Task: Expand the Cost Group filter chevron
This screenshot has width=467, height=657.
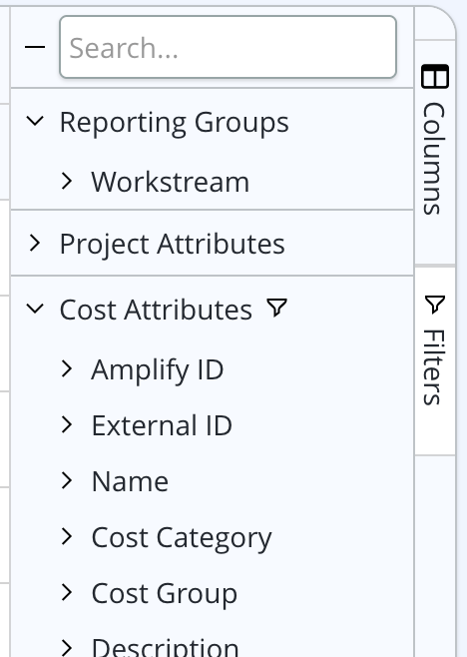Action: tap(67, 592)
